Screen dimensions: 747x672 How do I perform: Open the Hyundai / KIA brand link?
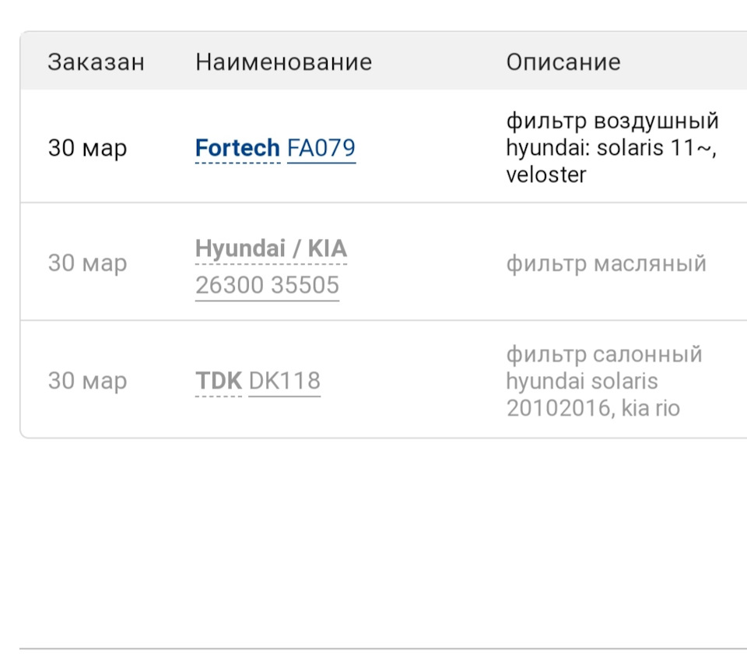click(x=271, y=249)
